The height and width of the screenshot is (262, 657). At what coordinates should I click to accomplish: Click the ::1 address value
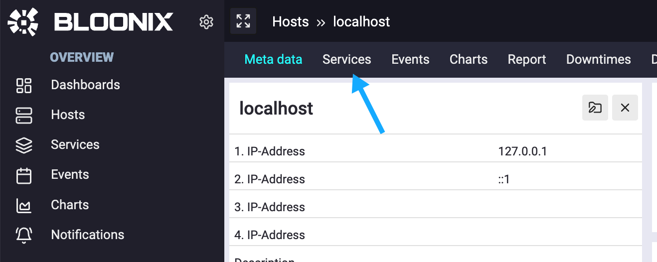504,179
